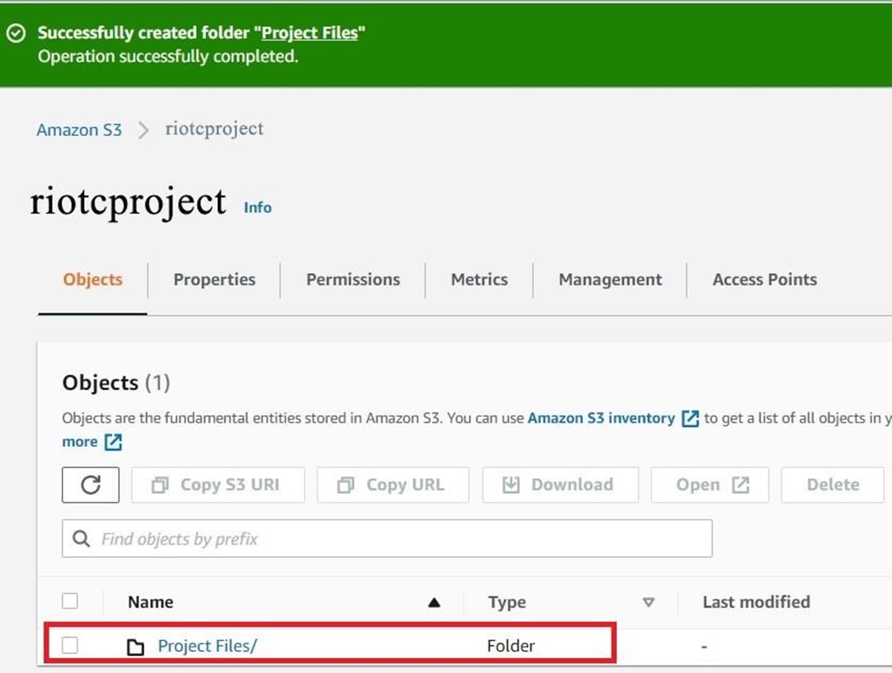
Task: Click the Copy URL button
Action: click(x=393, y=485)
